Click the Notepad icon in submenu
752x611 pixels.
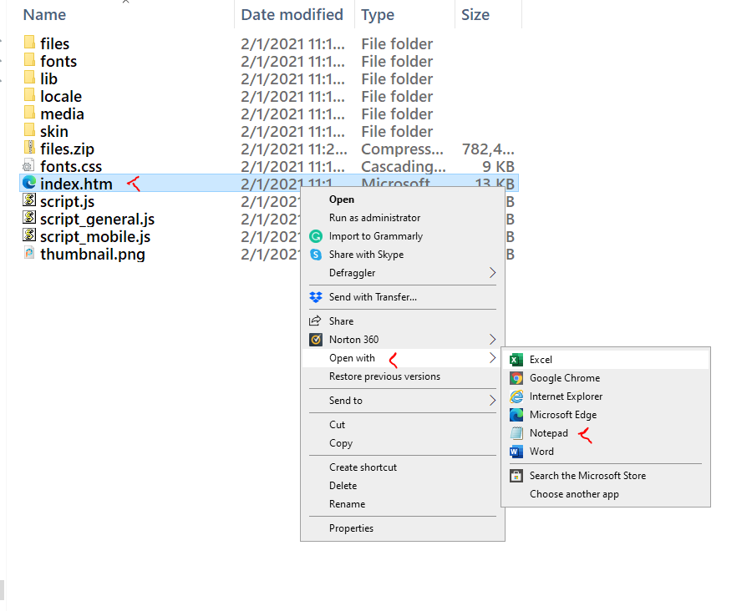point(516,433)
